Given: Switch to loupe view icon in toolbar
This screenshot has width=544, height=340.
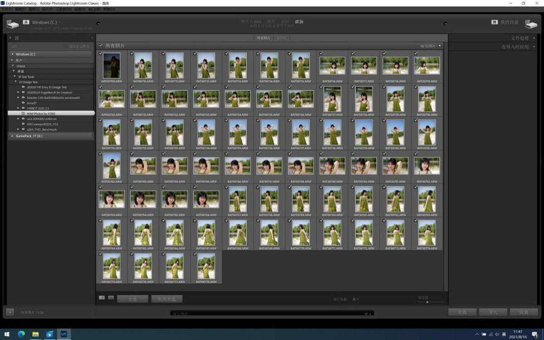Looking at the screenshot, I should (111, 297).
